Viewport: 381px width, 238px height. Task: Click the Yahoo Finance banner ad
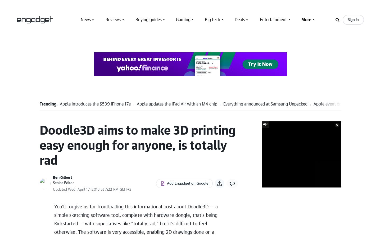pyautogui.click(x=190, y=64)
